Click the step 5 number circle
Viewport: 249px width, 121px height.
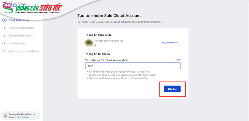[x=4, y=51]
